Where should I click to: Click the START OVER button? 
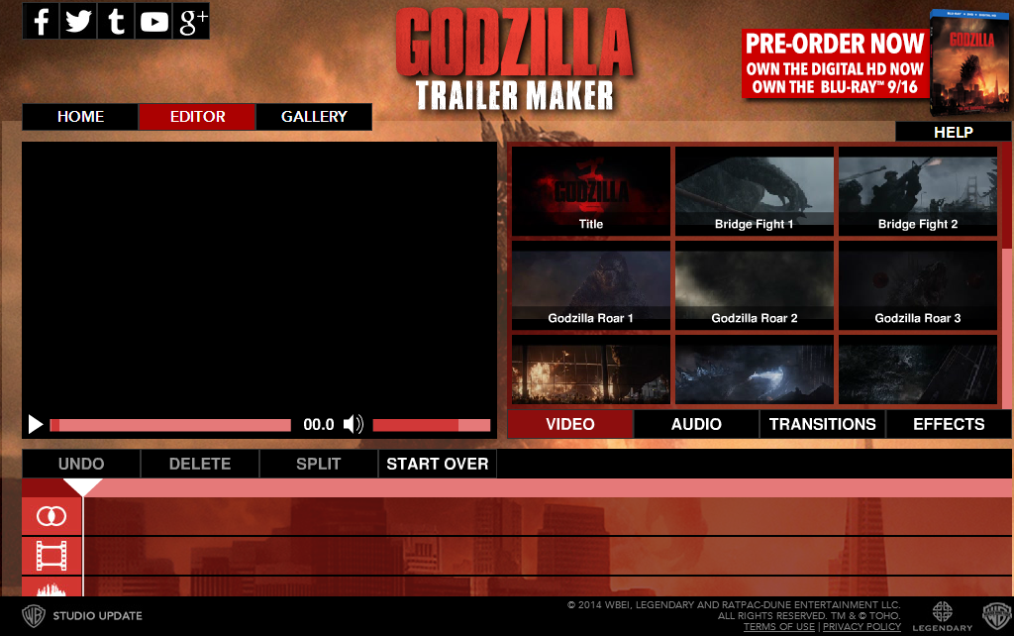pyautogui.click(x=437, y=464)
